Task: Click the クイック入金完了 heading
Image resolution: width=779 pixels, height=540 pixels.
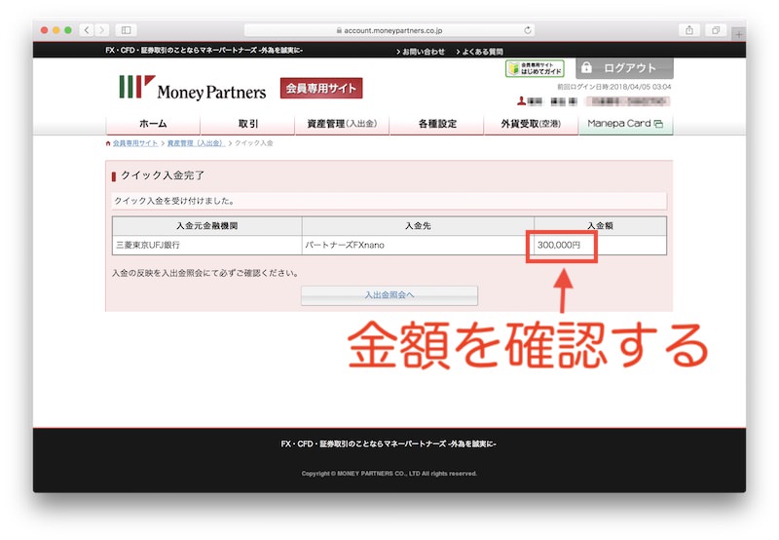Action: click(x=163, y=175)
